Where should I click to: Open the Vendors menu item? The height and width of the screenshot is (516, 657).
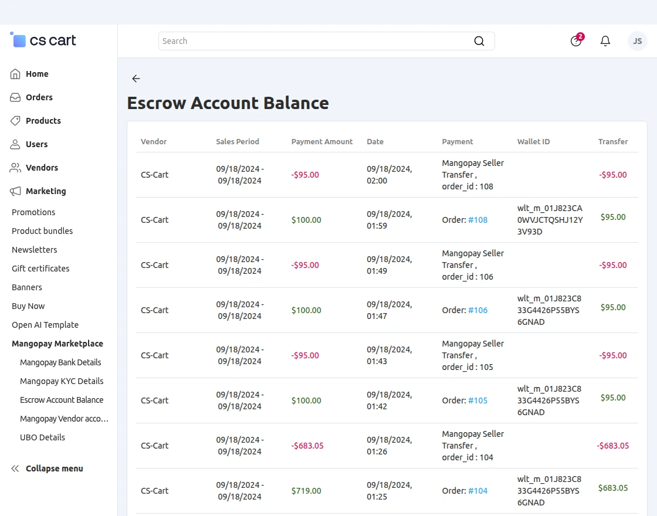[x=42, y=168]
